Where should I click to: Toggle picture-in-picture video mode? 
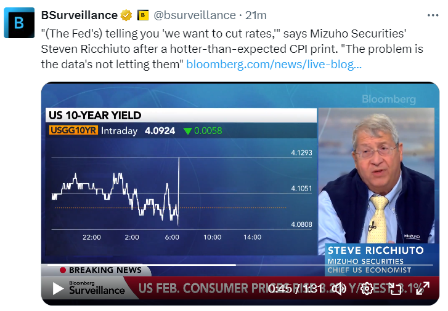pyautogui.click(x=394, y=288)
